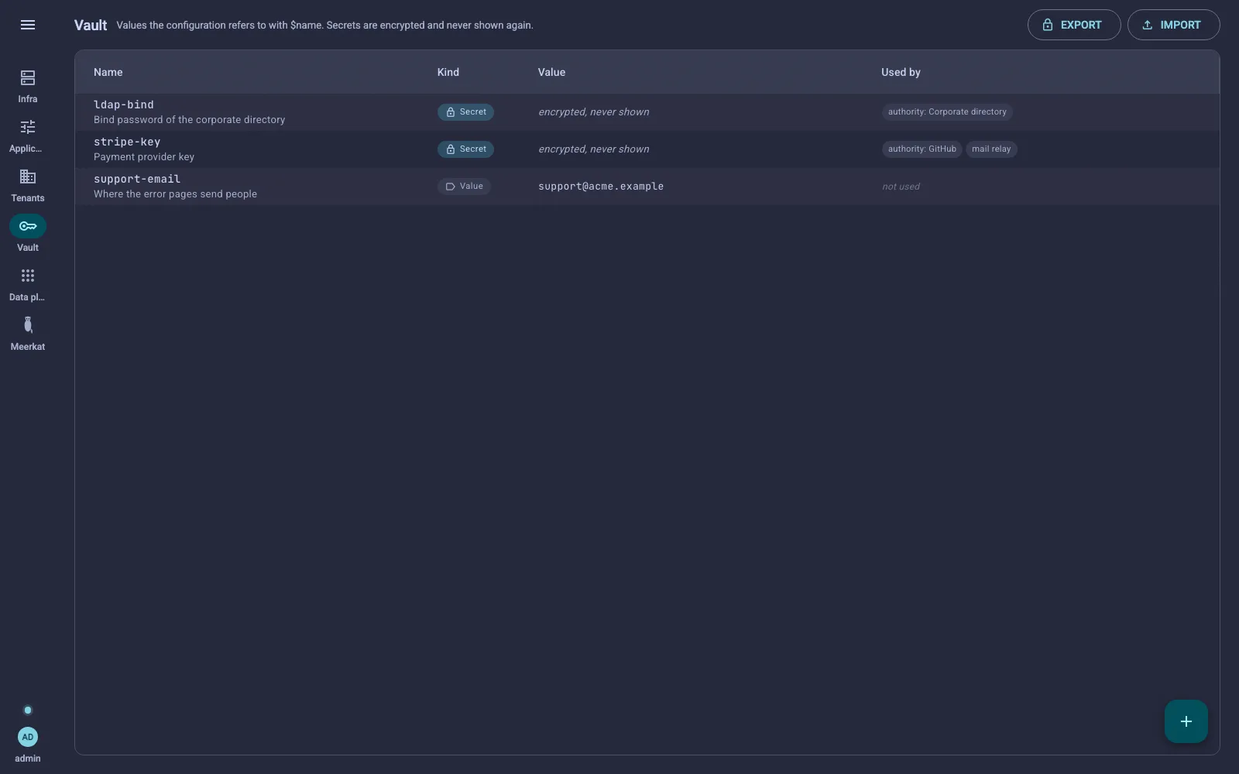This screenshot has width=1239, height=774.
Task: Click the authority: GitHub chip
Action: pos(922,149)
